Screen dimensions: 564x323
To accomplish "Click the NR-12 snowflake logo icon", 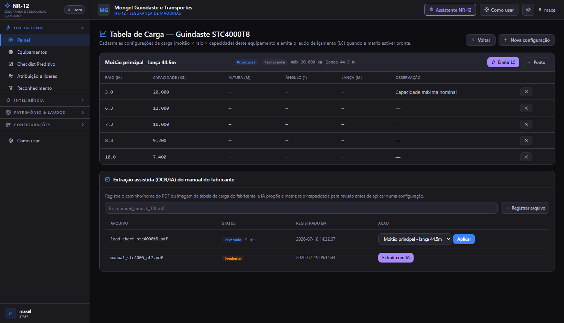I will [x=7, y=6].
